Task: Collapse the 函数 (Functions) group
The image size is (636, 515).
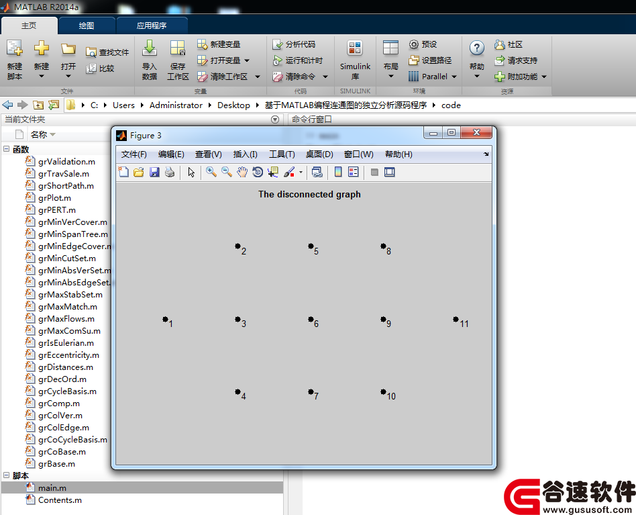Action: 7,149
